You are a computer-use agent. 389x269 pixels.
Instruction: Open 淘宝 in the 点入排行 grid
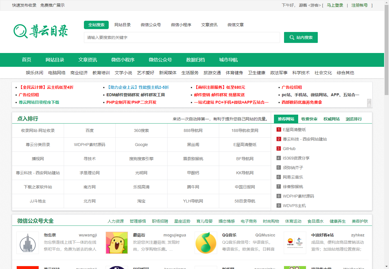click(x=141, y=201)
